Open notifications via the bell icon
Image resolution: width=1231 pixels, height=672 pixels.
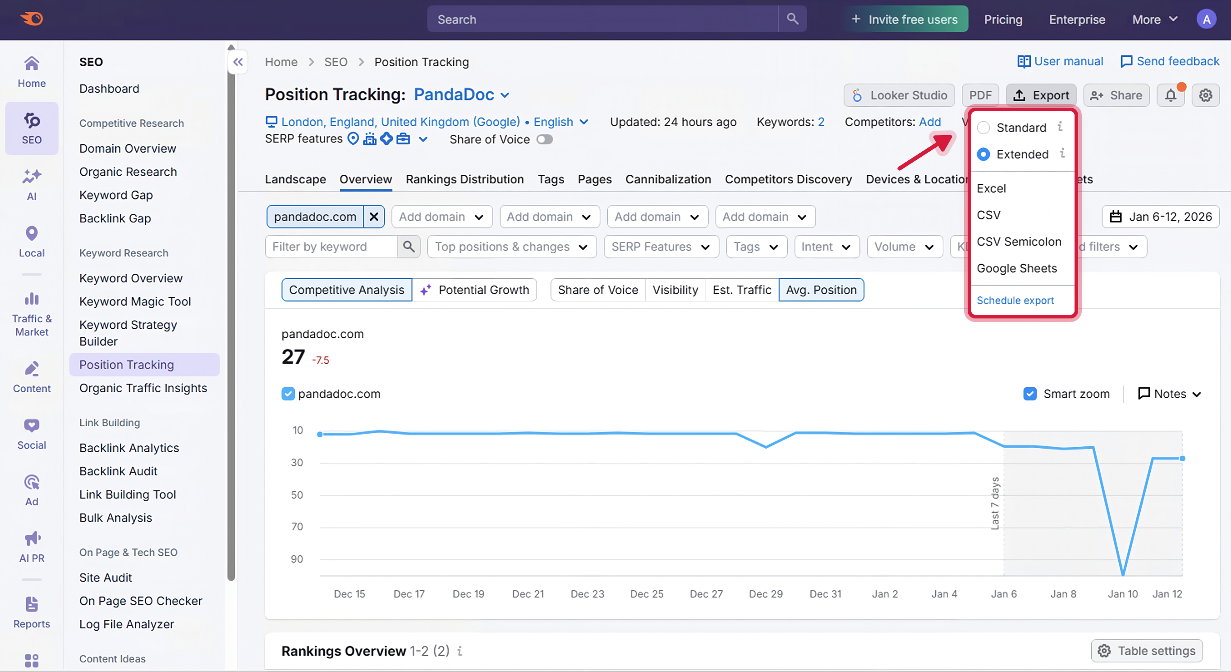coord(1171,95)
